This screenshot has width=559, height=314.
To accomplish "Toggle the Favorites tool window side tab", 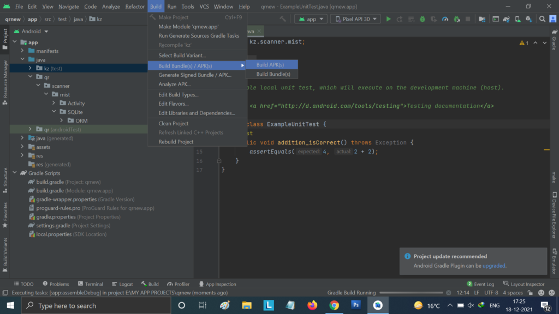I will [5, 215].
